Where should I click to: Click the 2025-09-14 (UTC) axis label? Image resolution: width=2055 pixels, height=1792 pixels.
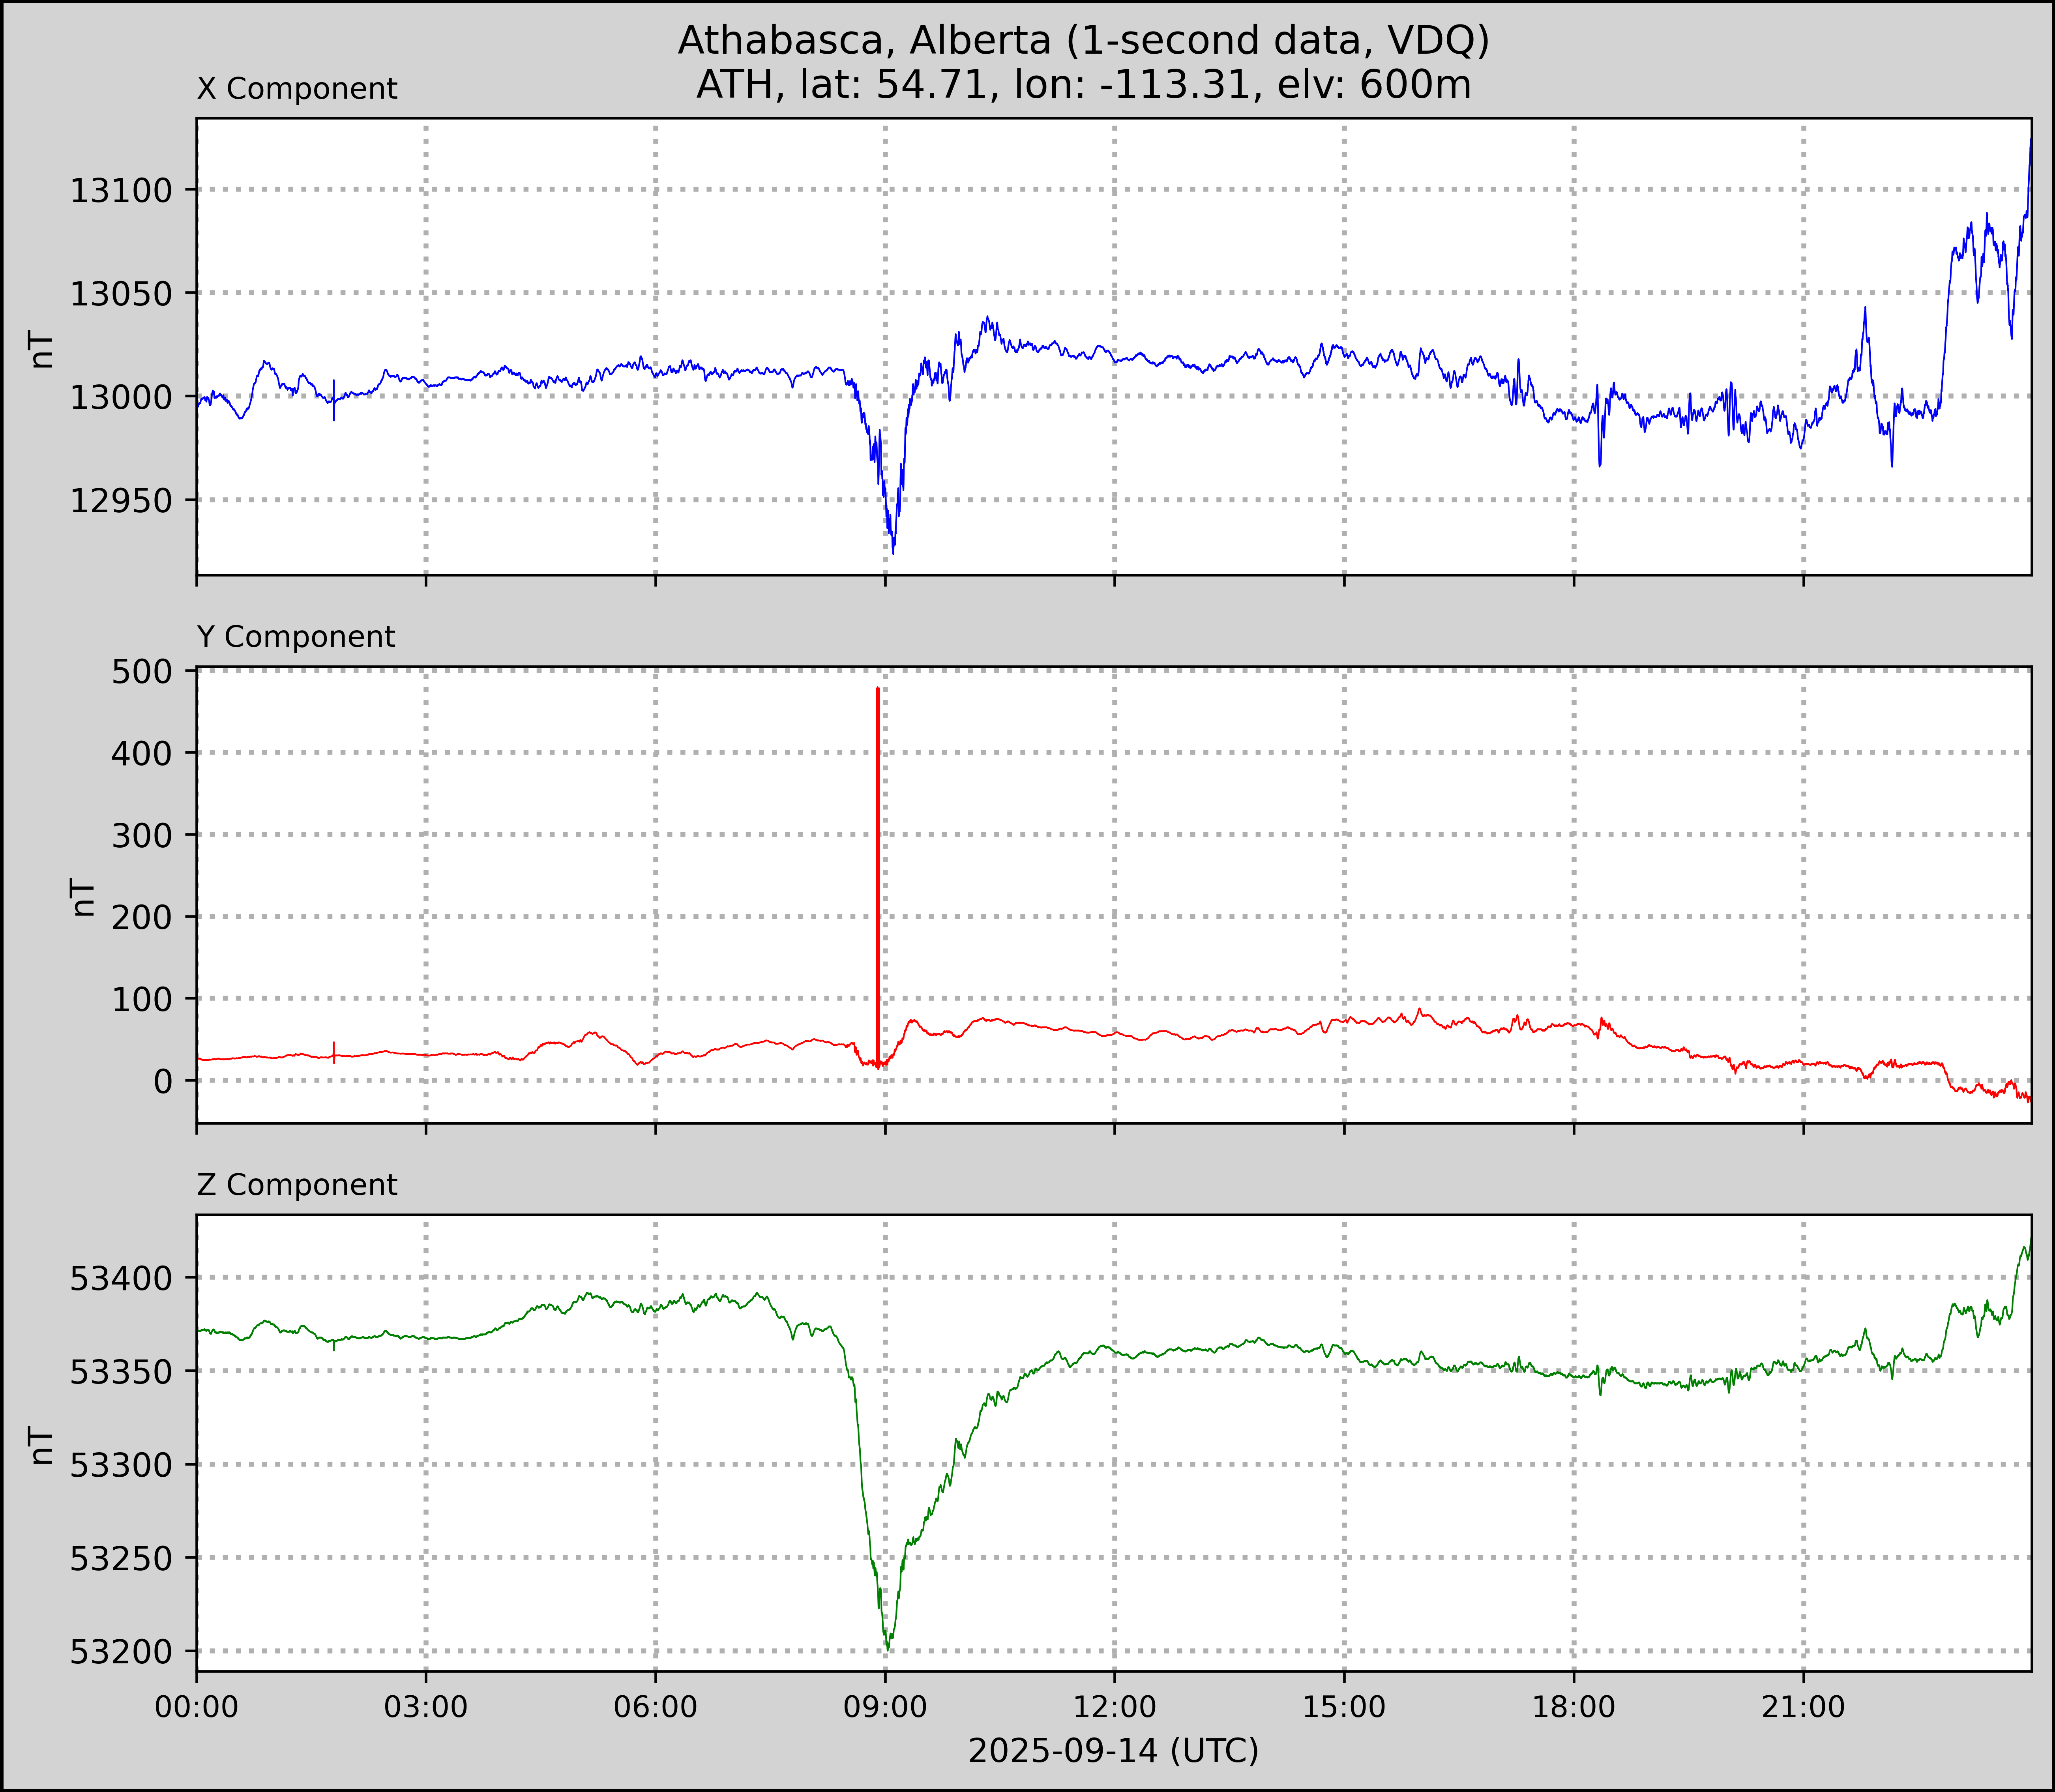(1113, 1751)
